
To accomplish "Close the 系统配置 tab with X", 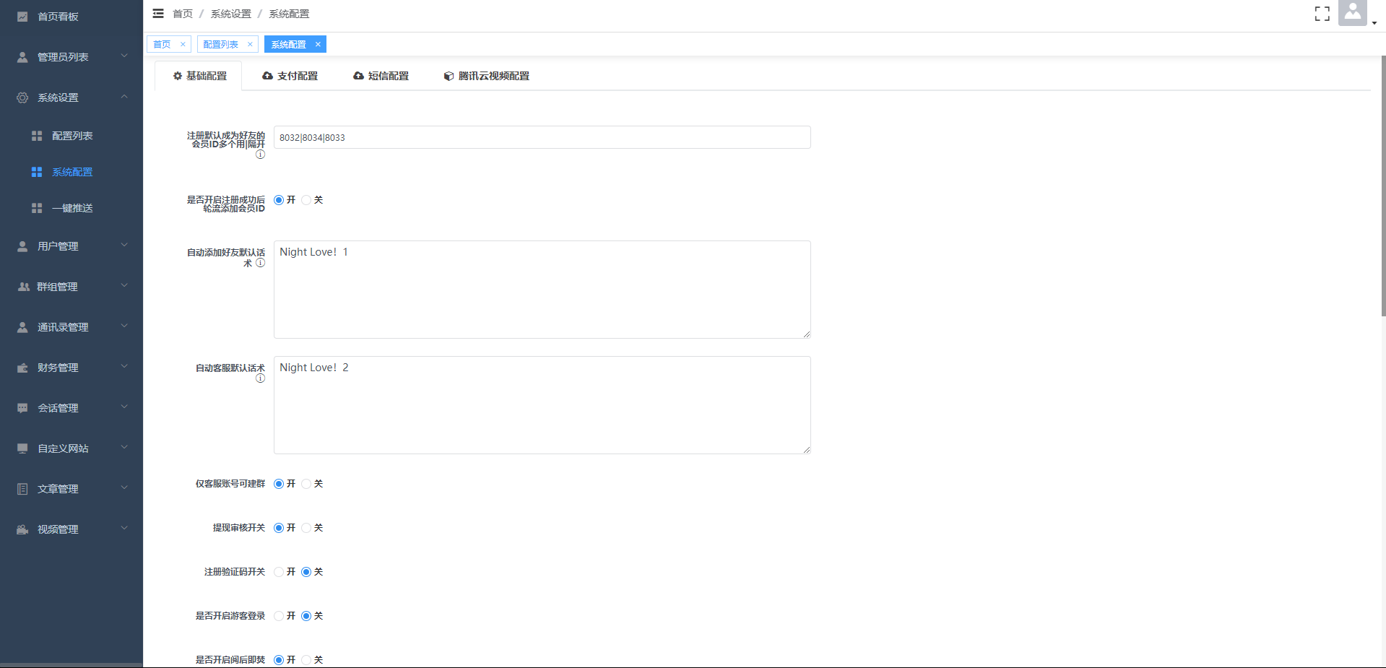I will point(318,44).
